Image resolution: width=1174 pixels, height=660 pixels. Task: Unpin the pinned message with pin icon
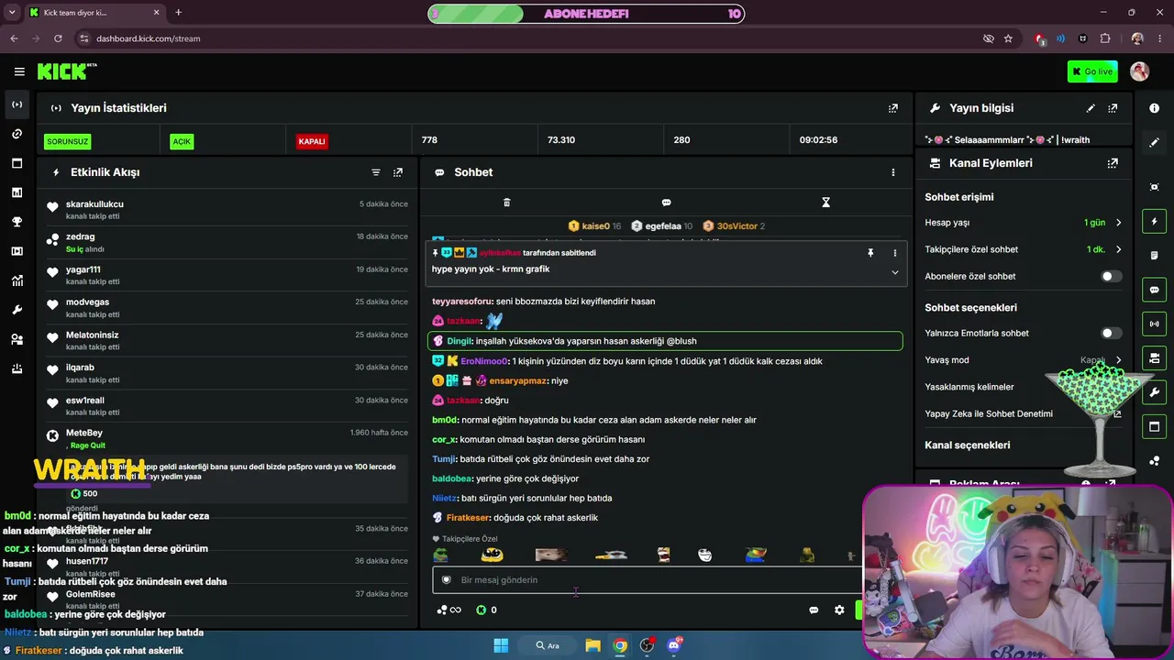pos(870,253)
